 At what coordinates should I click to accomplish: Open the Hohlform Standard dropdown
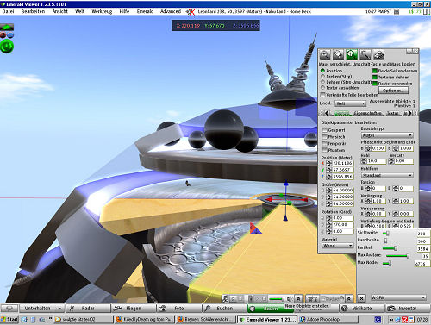coord(387,175)
